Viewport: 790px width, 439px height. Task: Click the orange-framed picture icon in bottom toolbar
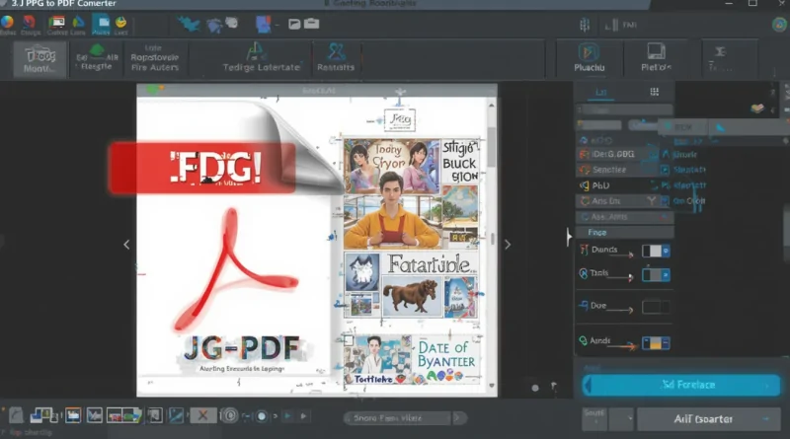click(73, 416)
